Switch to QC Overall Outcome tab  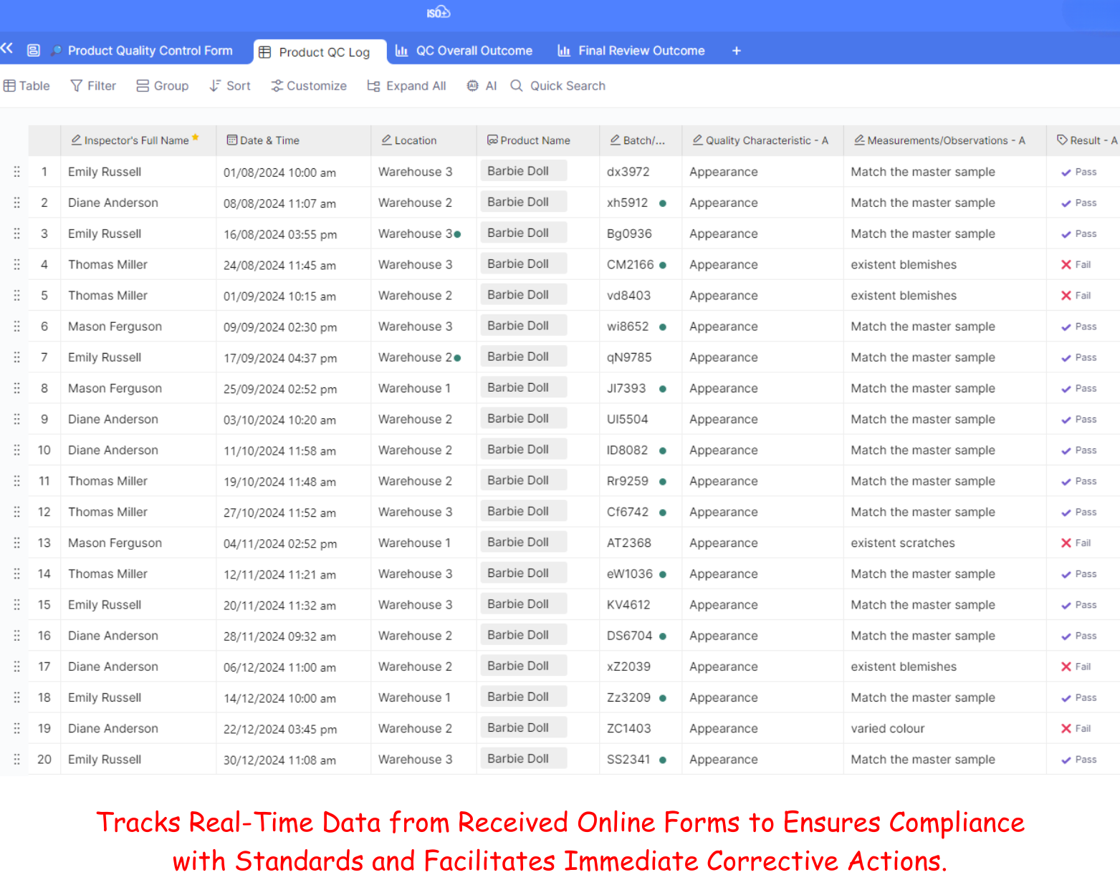pos(464,51)
